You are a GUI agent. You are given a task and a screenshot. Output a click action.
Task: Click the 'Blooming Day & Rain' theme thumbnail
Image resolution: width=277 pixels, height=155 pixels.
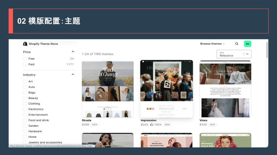coord(225,140)
